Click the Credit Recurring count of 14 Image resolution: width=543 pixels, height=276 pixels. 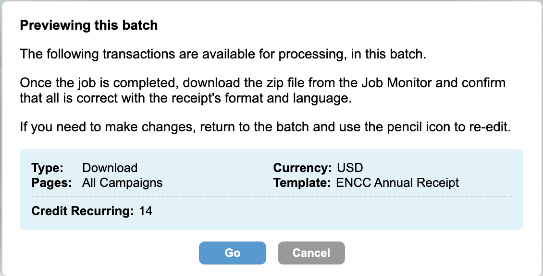tap(146, 211)
